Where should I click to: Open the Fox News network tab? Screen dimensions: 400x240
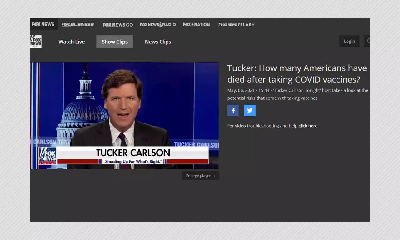click(43, 24)
